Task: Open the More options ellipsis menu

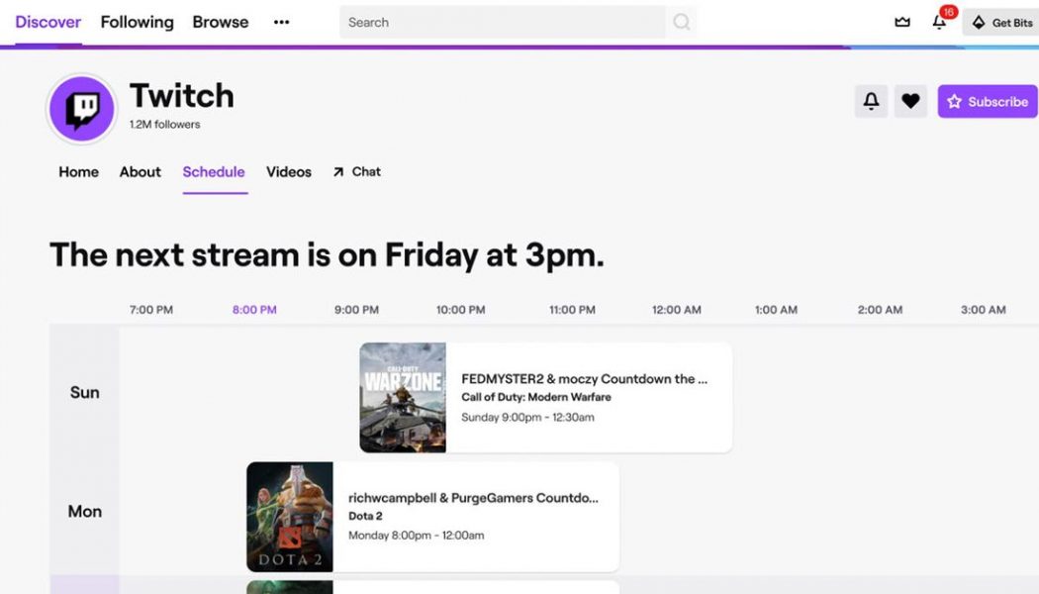Action: pyautogui.click(x=281, y=22)
